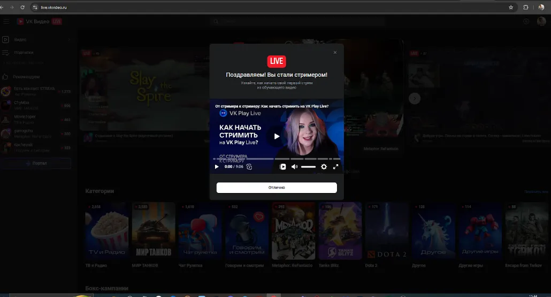Open the Metaphor: ReFantazio category card
551x297 pixels.
(x=294, y=231)
